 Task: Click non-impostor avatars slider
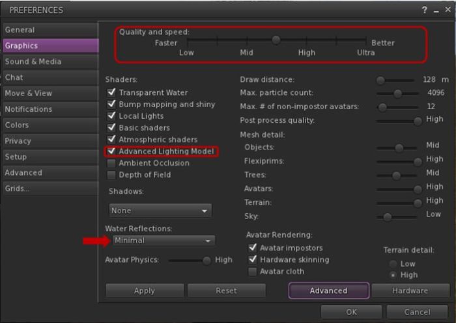point(397,107)
